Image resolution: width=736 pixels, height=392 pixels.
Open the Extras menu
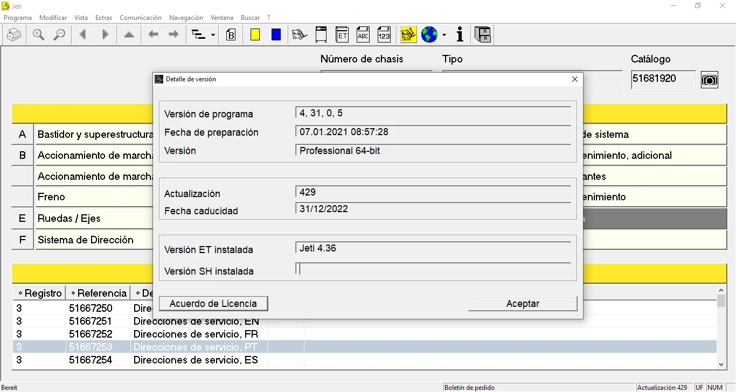104,18
